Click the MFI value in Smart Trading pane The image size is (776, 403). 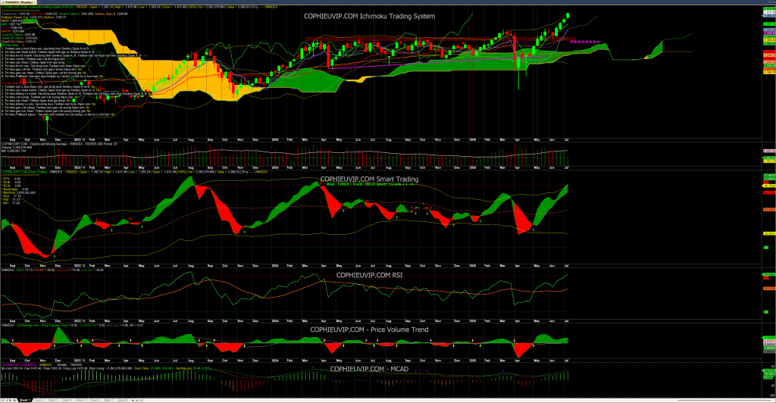(x=12, y=203)
